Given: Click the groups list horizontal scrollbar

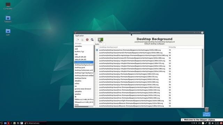Looking at the screenshot, I should pos(81,107).
